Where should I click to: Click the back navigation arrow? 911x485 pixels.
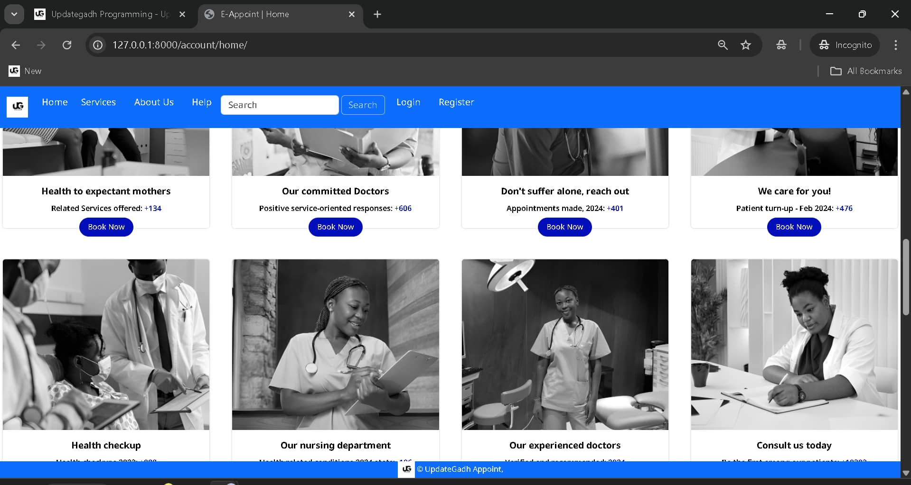point(16,45)
